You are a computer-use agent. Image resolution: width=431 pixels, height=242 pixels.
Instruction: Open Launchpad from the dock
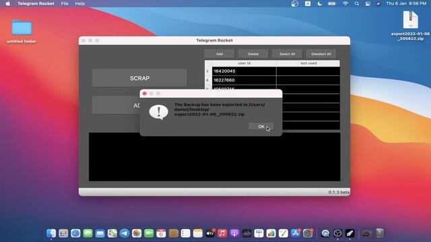point(63,233)
